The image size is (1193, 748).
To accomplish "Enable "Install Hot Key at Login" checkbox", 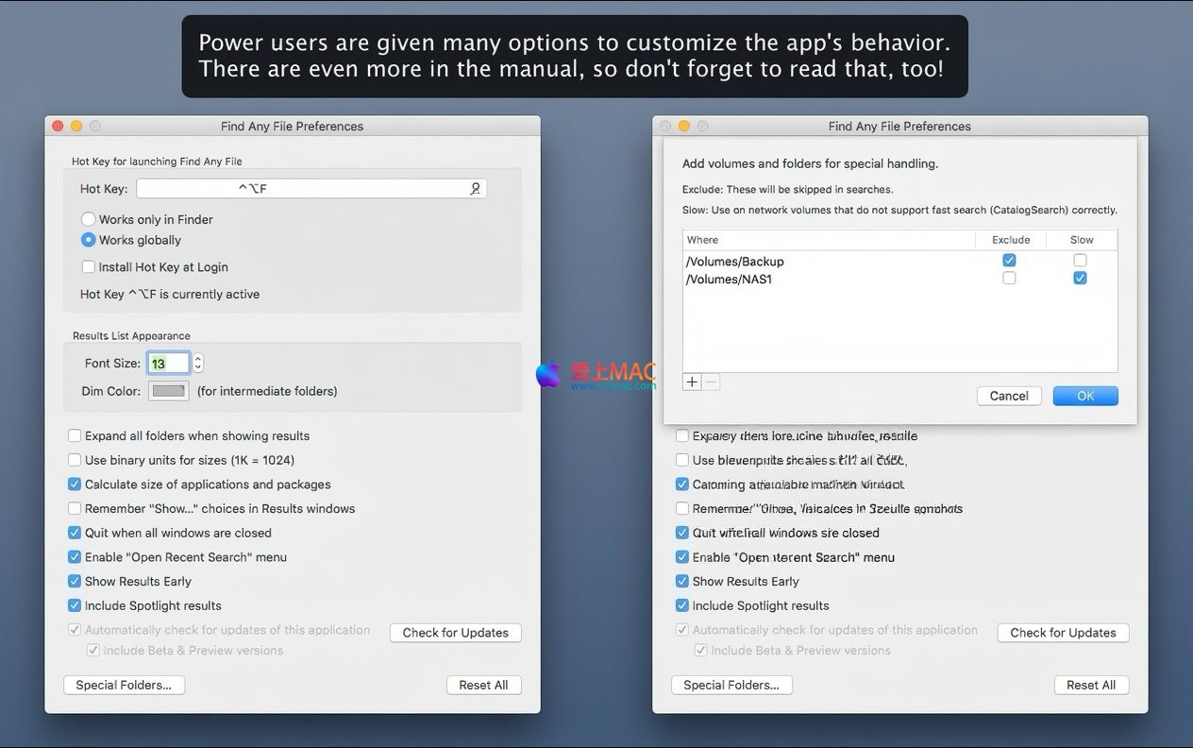I will pyautogui.click(x=89, y=267).
